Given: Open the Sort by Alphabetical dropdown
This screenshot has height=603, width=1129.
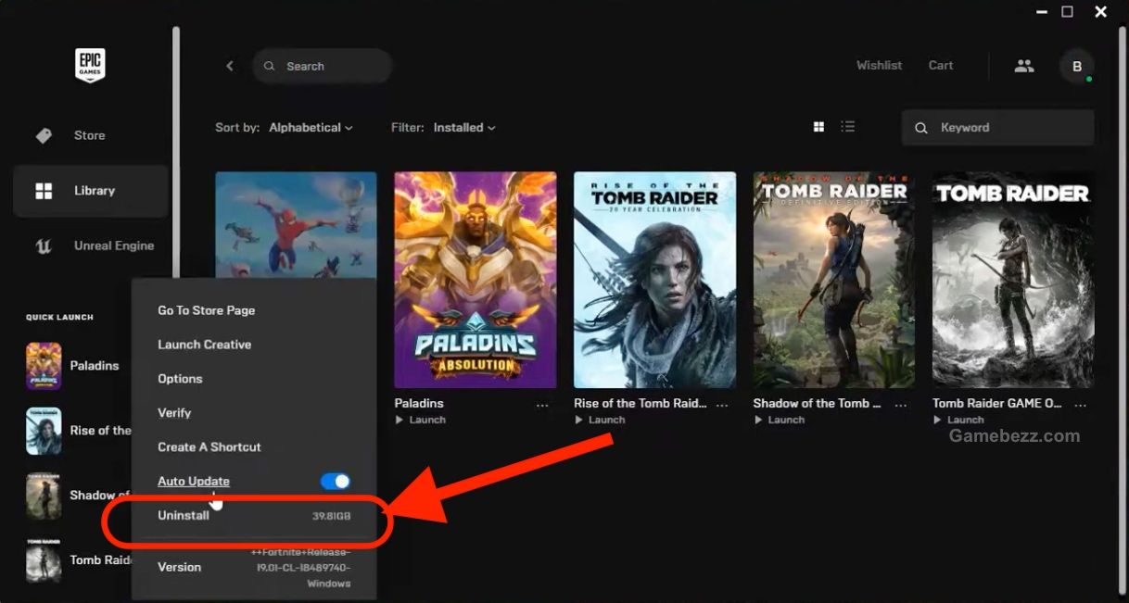Looking at the screenshot, I should (311, 128).
